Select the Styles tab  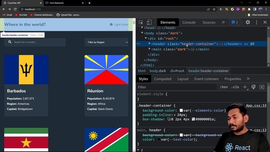tap(143, 79)
